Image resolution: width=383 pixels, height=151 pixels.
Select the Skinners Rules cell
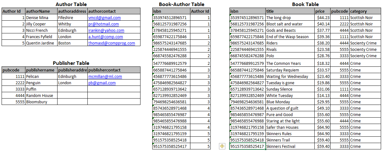click(290, 134)
